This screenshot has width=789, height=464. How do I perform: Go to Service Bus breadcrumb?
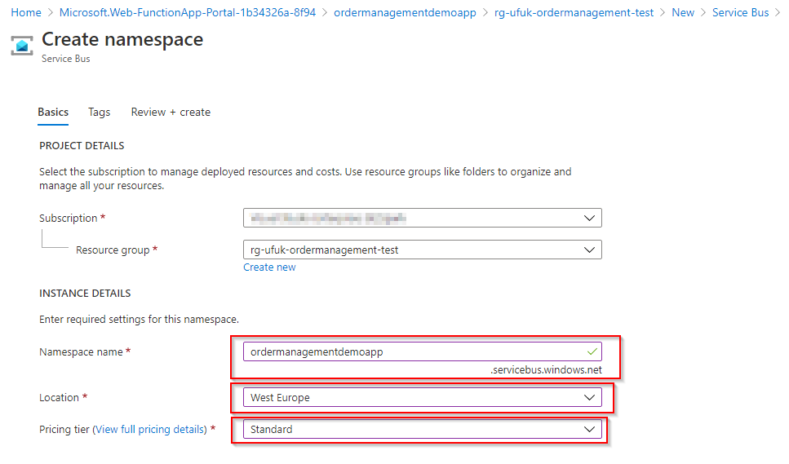[740, 12]
